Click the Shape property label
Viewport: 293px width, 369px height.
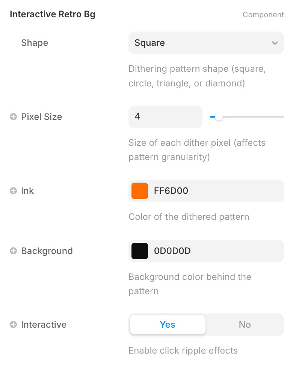click(35, 43)
